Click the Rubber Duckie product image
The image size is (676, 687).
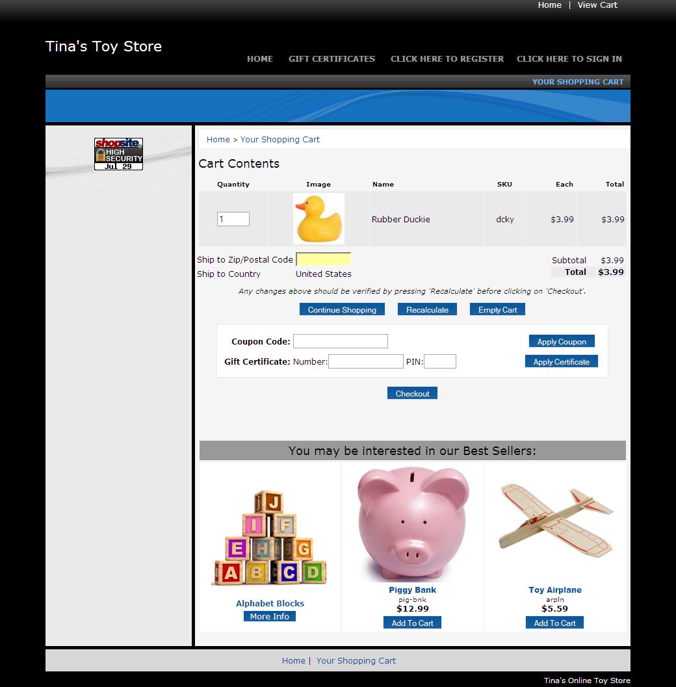(318, 219)
